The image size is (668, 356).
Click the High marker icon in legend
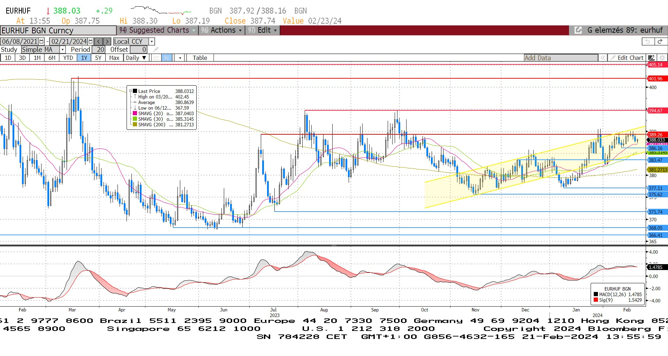coord(135,97)
